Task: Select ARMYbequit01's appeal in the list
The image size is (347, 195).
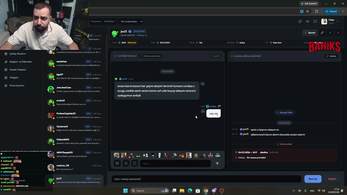Action: click(x=74, y=154)
